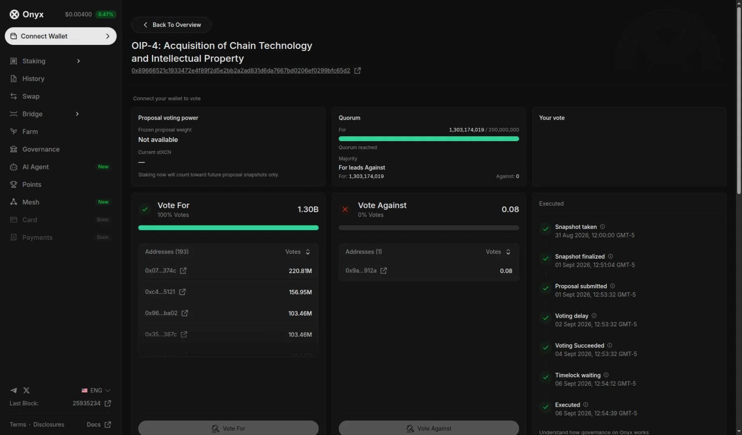Image resolution: width=742 pixels, height=435 pixels.
Task: Click 'Understand how governance on Onyx works'
Action: [594, 432]
